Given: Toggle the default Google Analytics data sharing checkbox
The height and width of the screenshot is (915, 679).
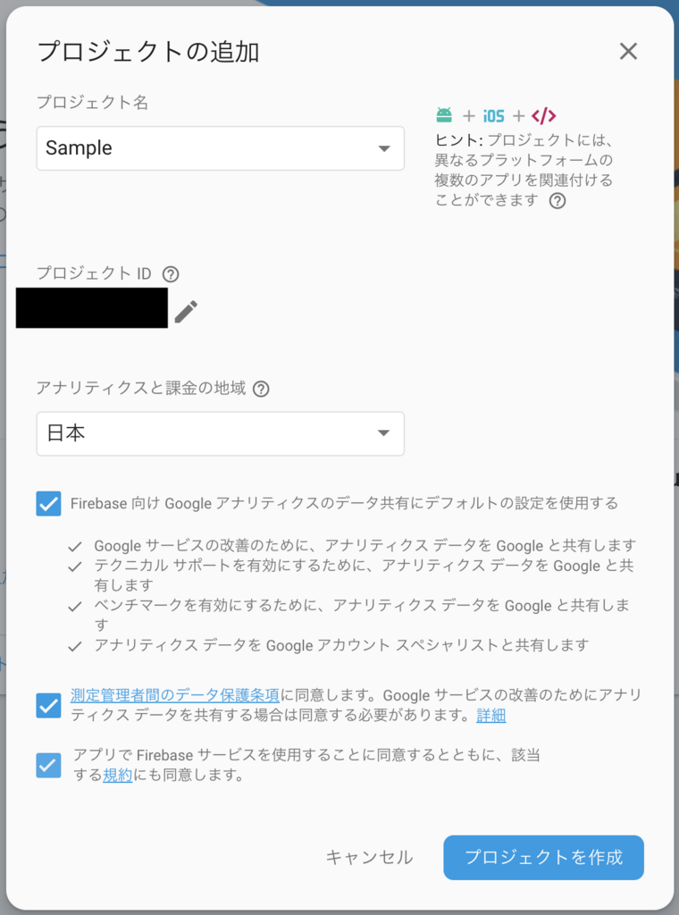Looking at the screenshot, I should [49, 504].
